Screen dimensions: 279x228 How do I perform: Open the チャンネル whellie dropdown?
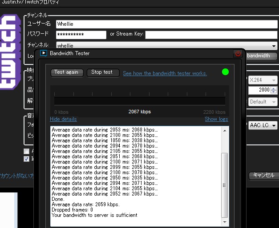click(x=167, y=45)
